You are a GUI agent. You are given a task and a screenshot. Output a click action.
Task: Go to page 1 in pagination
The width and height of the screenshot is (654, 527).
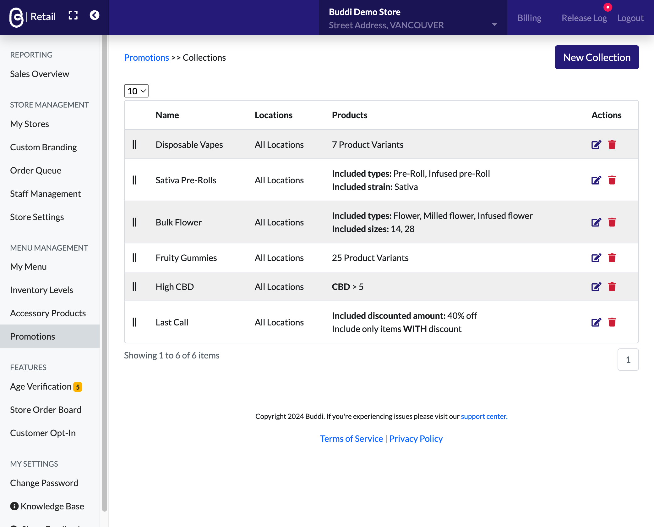coord(628,360)
